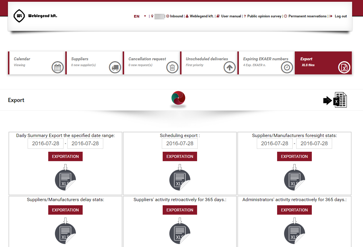Click the Log out link
363x247 pixels.
340,16
